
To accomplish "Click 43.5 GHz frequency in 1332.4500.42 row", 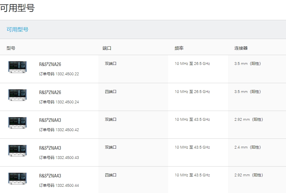I will 192,119.
